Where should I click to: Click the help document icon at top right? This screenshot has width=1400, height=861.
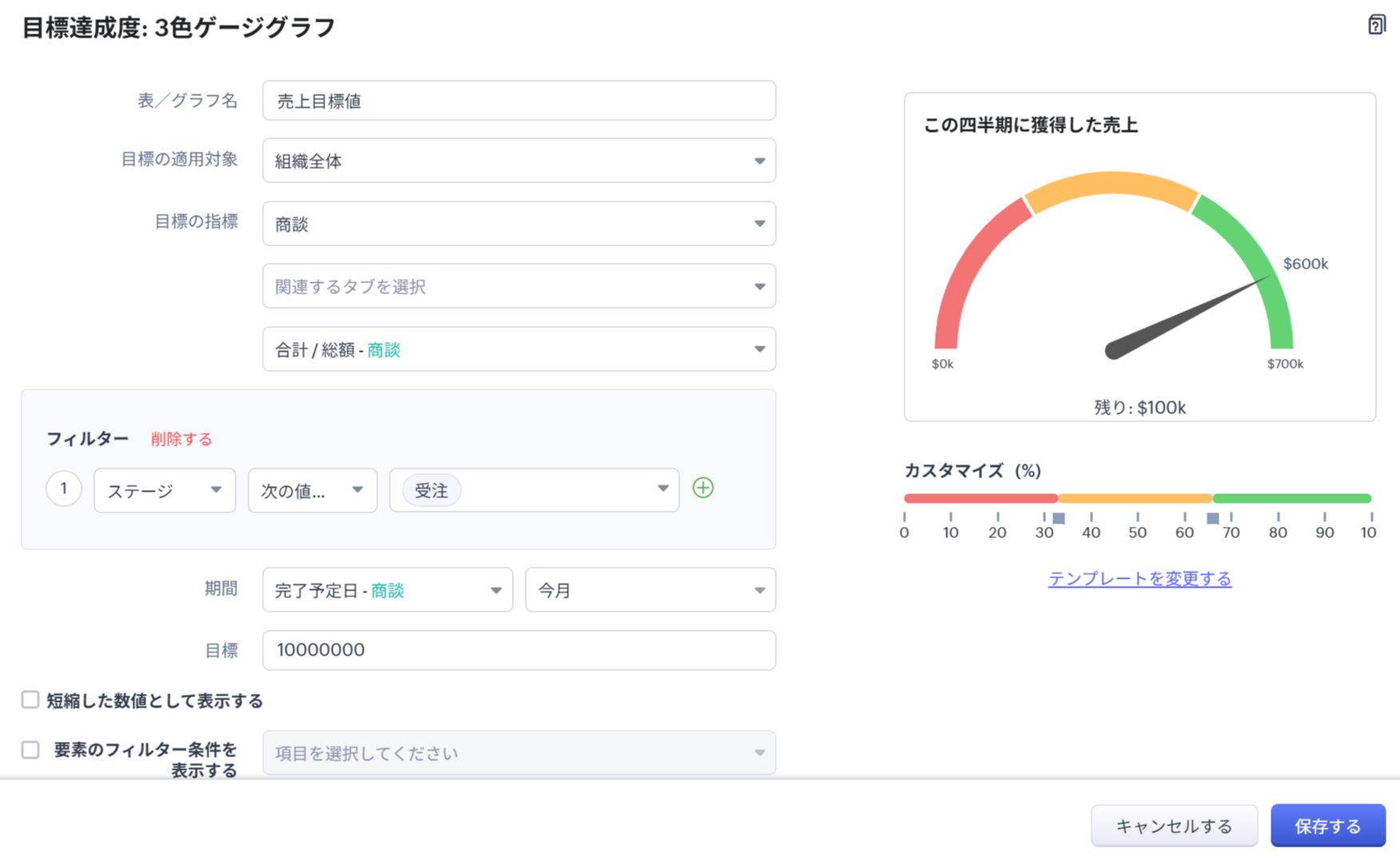tap(1376, 25)
